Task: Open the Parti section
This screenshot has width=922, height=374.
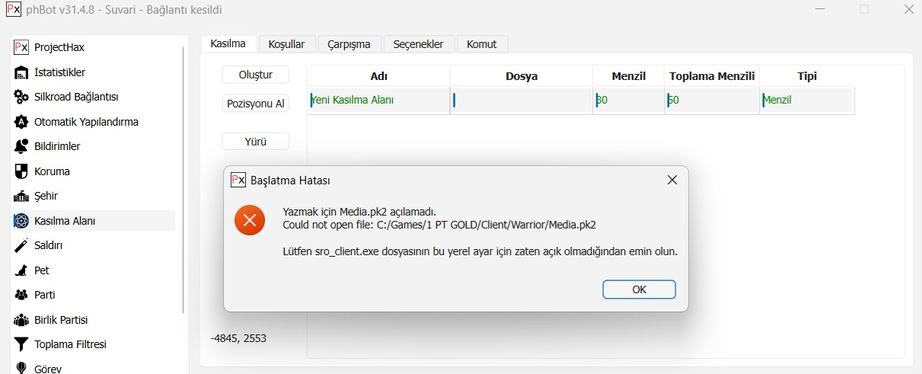Action: coord(94,295)
